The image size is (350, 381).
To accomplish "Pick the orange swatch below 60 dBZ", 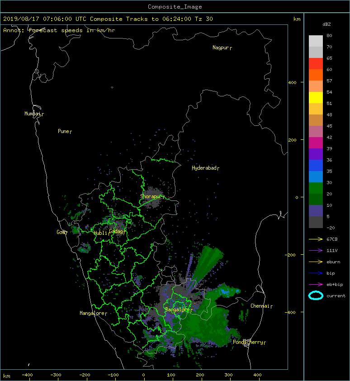I will 316,75.
